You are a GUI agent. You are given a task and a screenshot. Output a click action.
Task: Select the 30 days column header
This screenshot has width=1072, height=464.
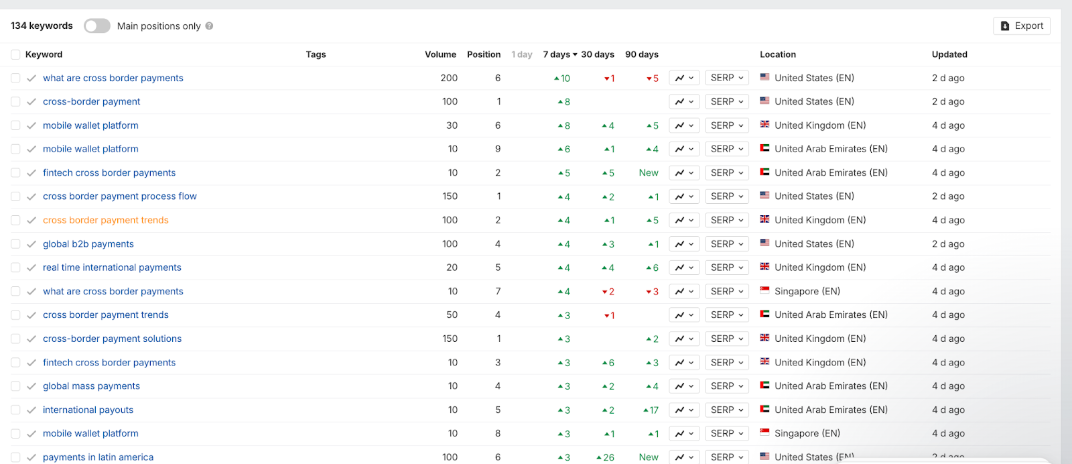coord(598,54)
